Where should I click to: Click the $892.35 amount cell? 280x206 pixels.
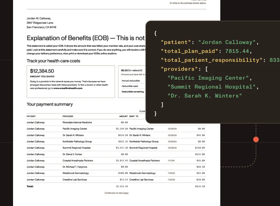(x=123, y=141)
